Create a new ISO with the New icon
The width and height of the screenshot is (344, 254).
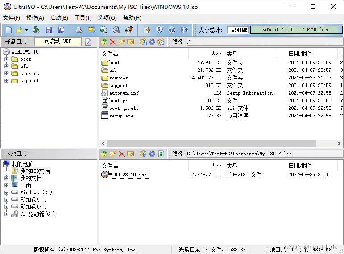9,30
